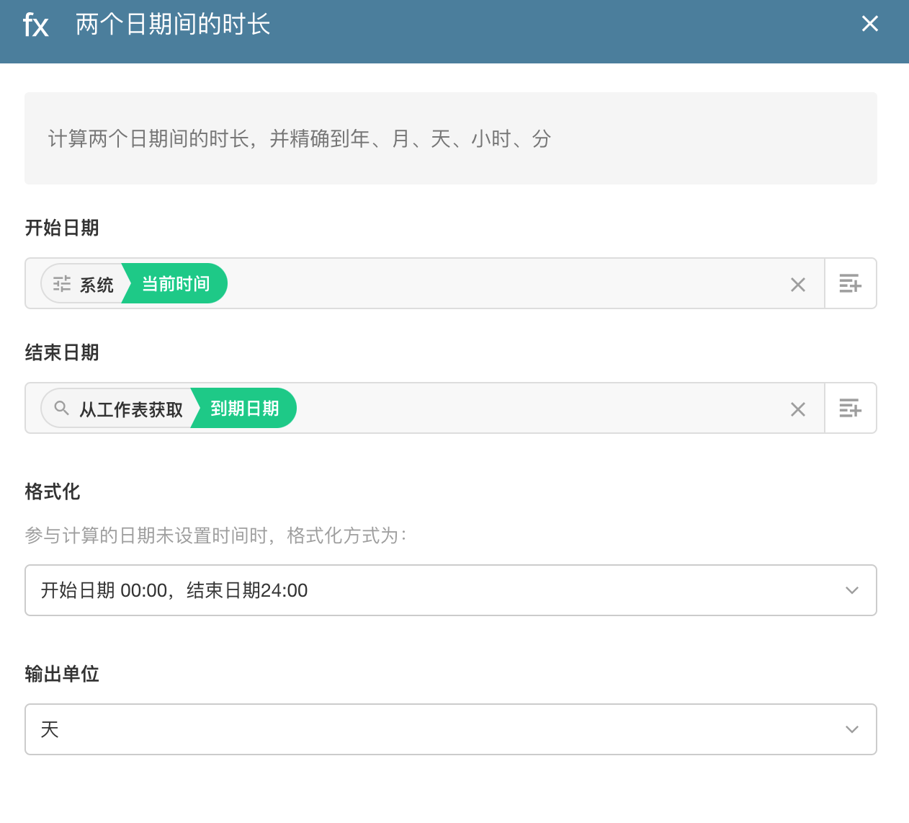Close the 两个日期间的时长 dialog

click(x=869, y=25)
